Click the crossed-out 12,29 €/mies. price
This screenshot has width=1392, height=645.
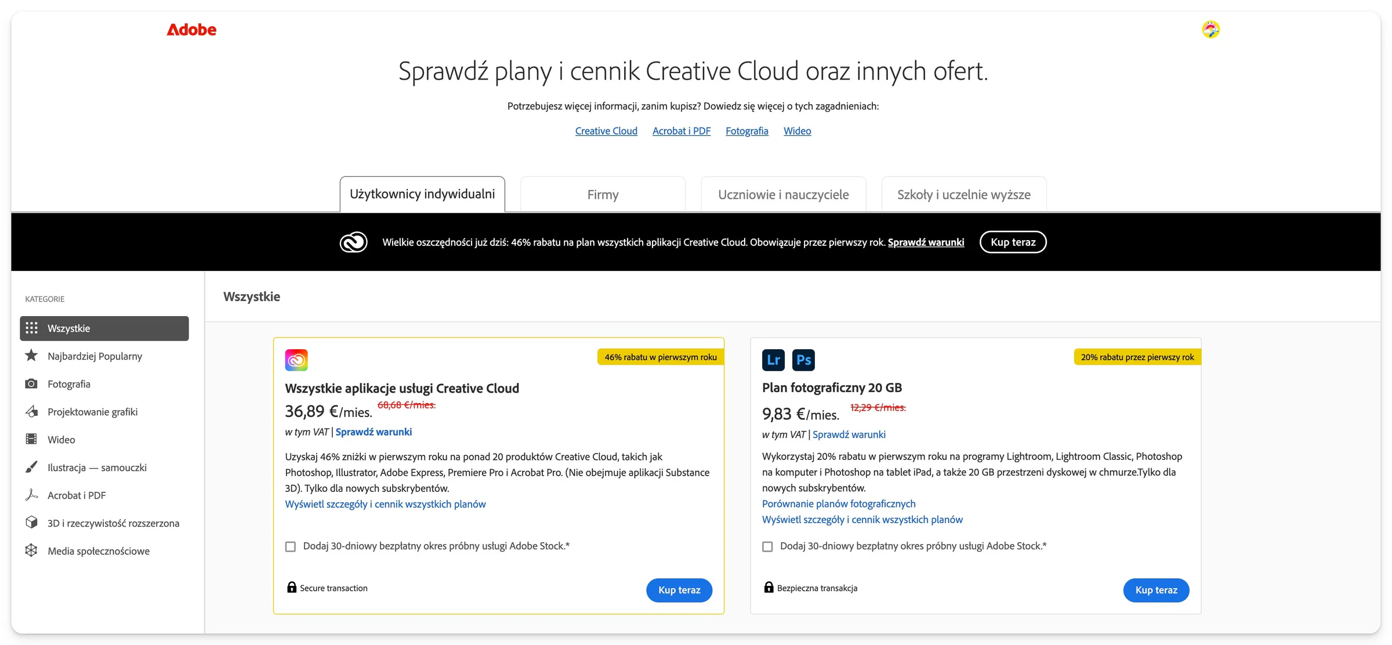878,408
